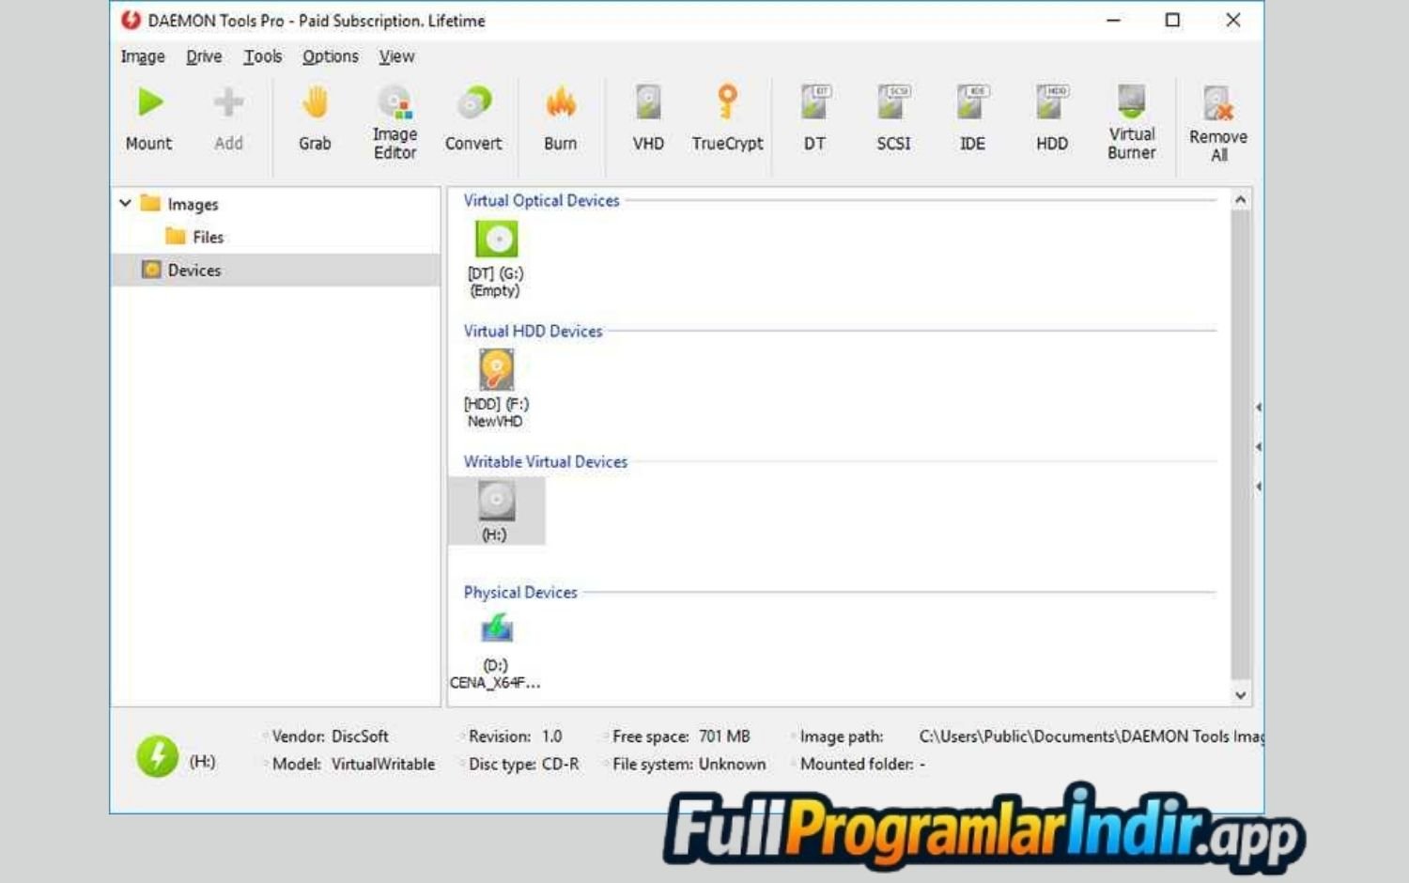This screenshot has width=1409, height=883.
Task: Open the Image Editor tool
Action: (x=395, y=102)
